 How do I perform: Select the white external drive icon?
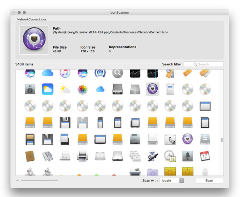tap(152, 139)
